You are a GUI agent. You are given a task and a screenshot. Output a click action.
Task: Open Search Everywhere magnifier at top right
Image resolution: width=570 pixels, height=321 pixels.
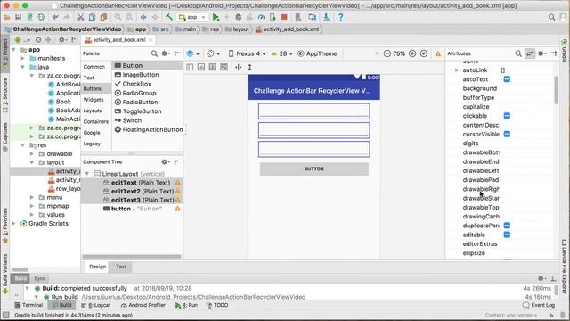coord(551,17)
